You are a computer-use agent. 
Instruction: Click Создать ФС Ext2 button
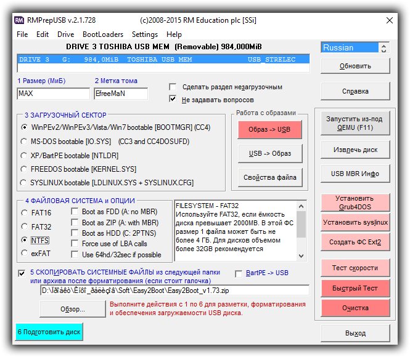[355, 242]
